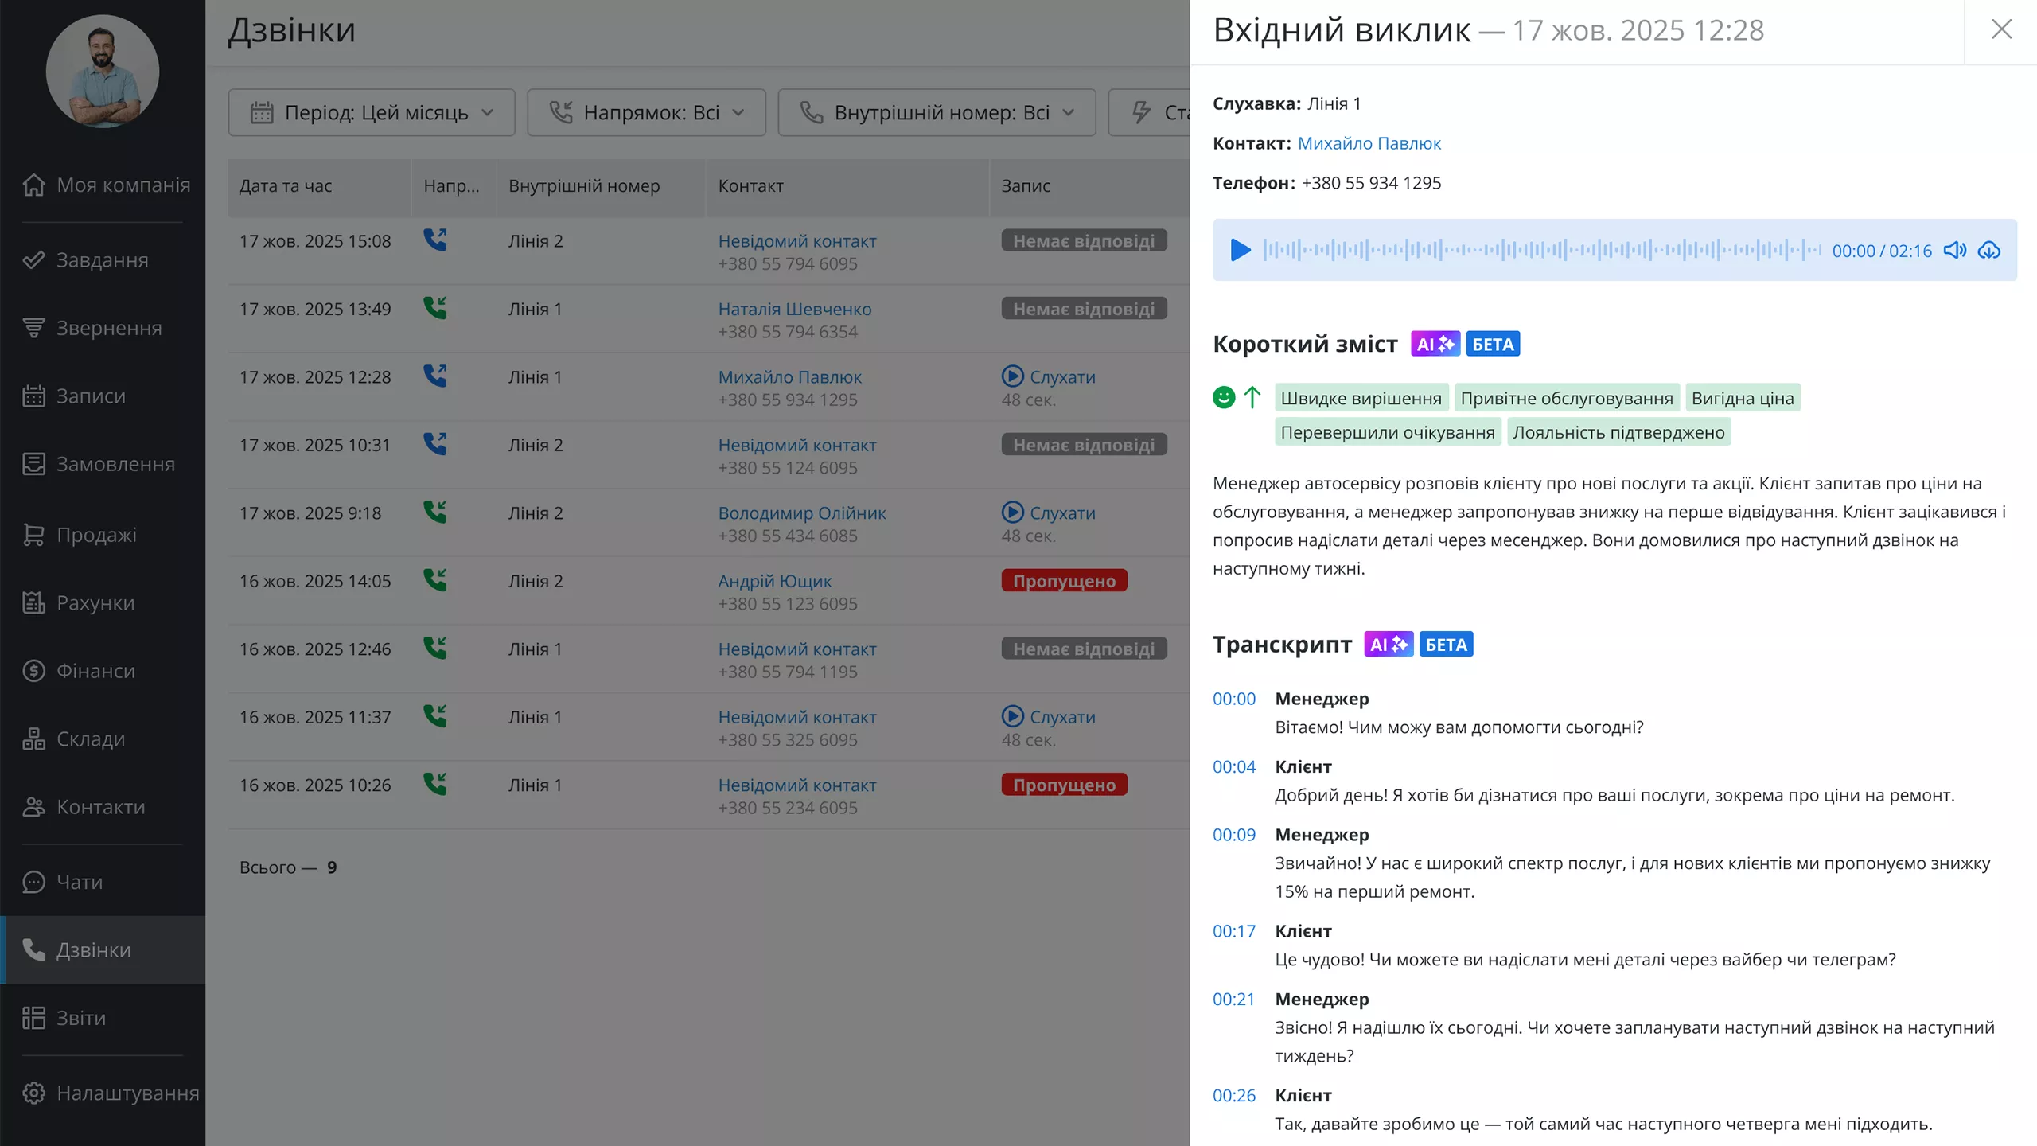Image resolution: width=2037 pixels, height=1146 pixels.
Task: Open the Напрямок: Всі filter
Action: 646,112
